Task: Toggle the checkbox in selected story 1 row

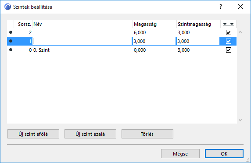Action: point(229,41)
